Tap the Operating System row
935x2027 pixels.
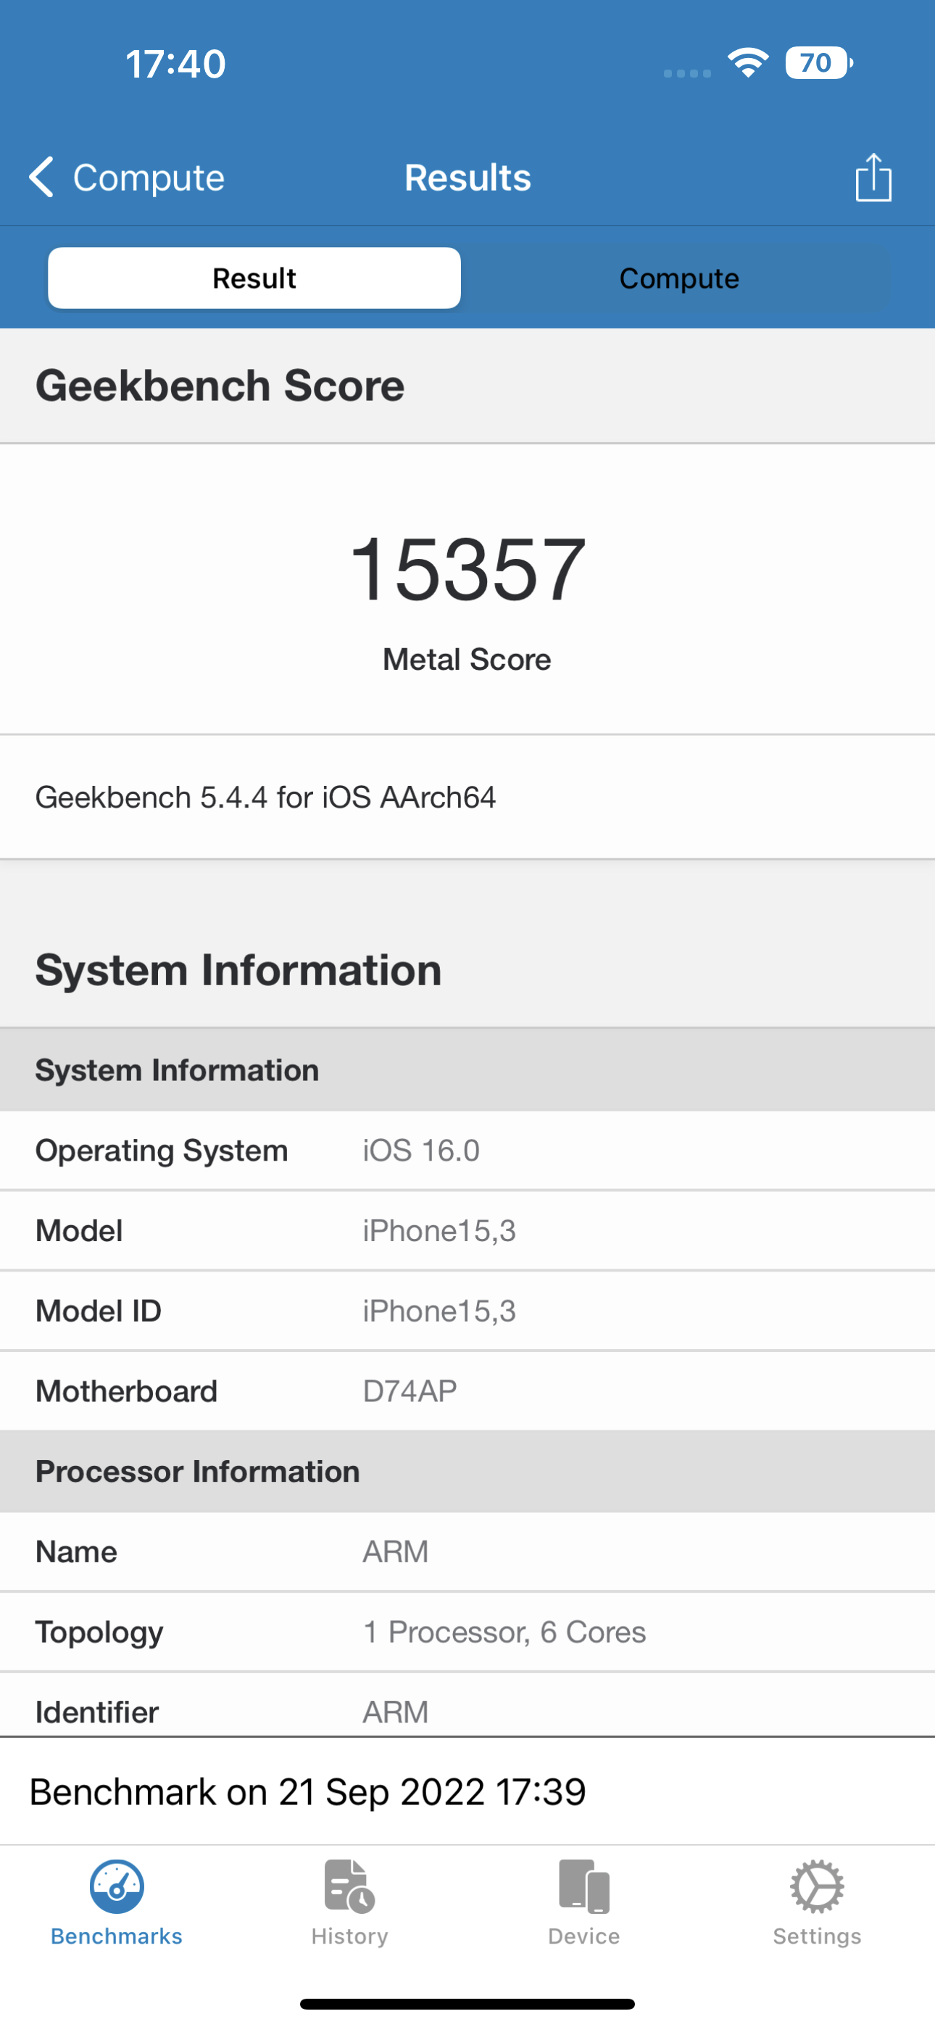coord(467,1151)
